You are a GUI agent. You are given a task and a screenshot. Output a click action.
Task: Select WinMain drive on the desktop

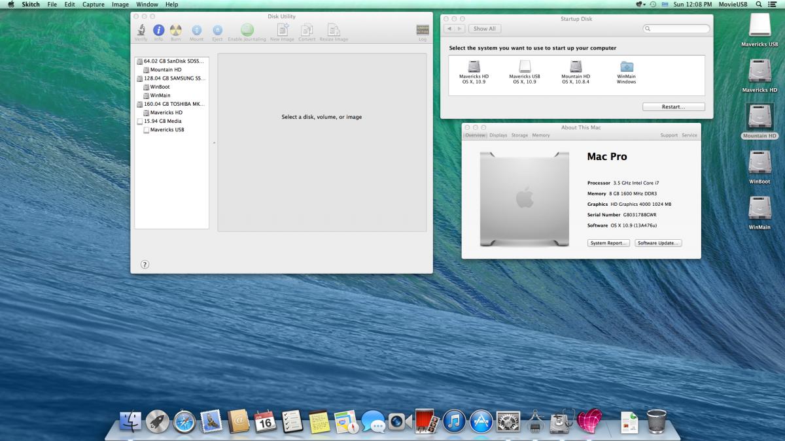(x=759, y=213)
